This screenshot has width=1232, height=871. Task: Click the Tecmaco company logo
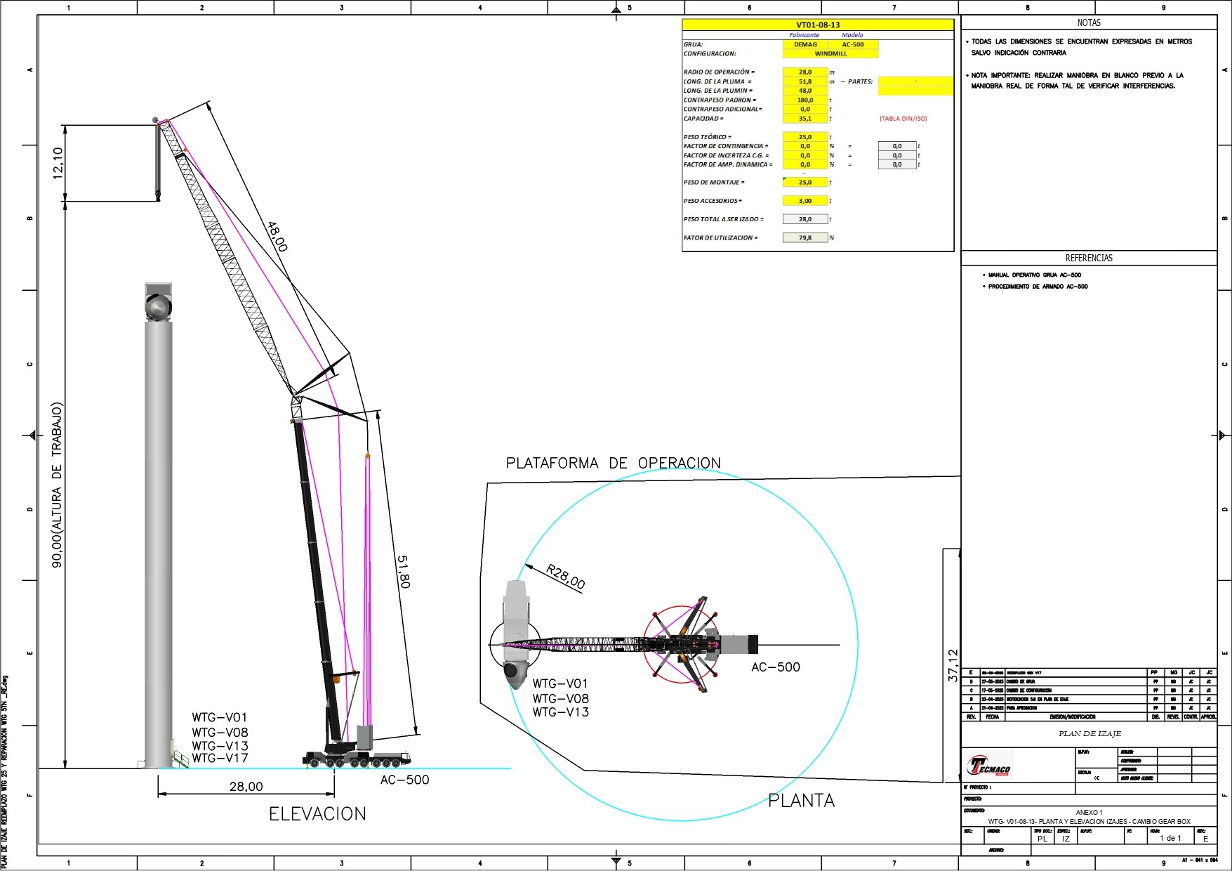989,765
